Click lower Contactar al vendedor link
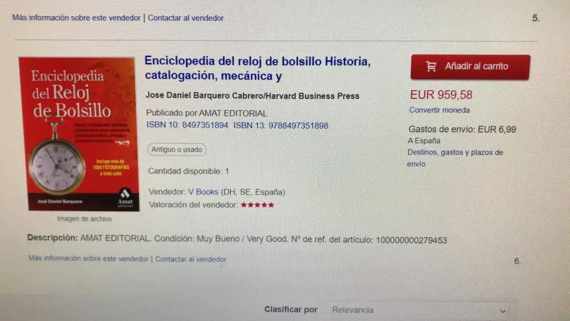Screen dimensions: 570x321 tap(191, 259)
